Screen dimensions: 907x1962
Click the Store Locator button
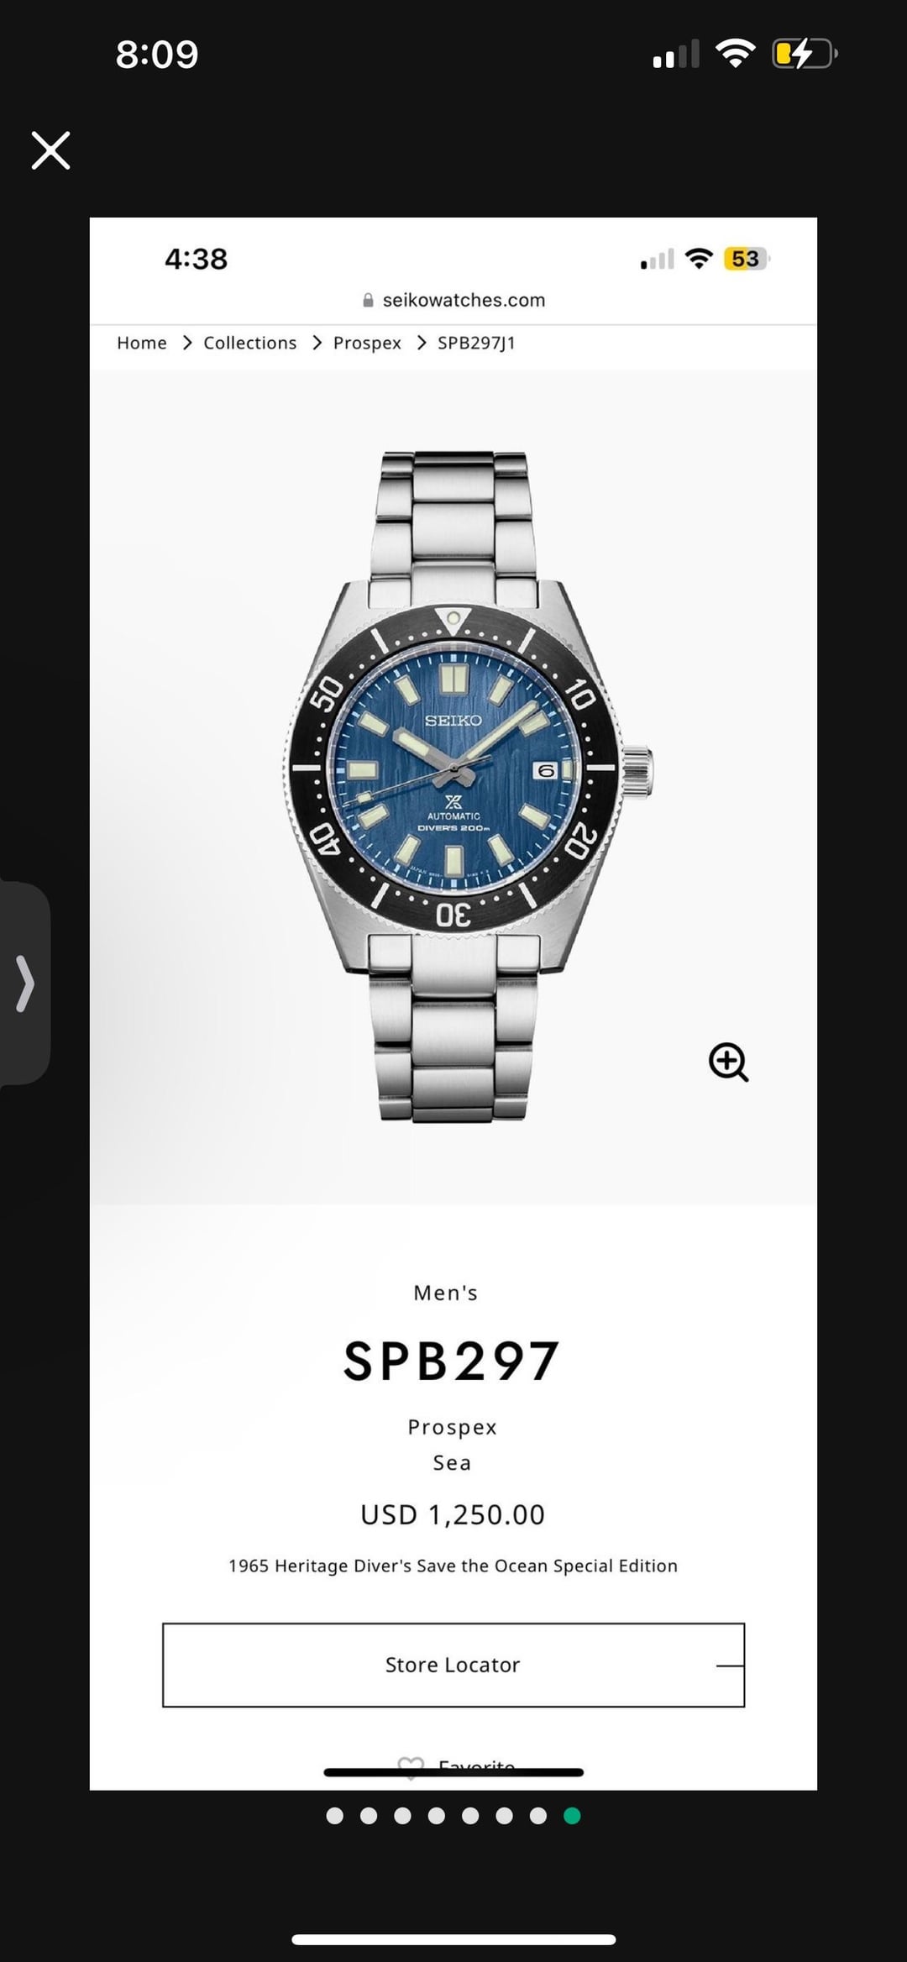[x=453, y=1665]
